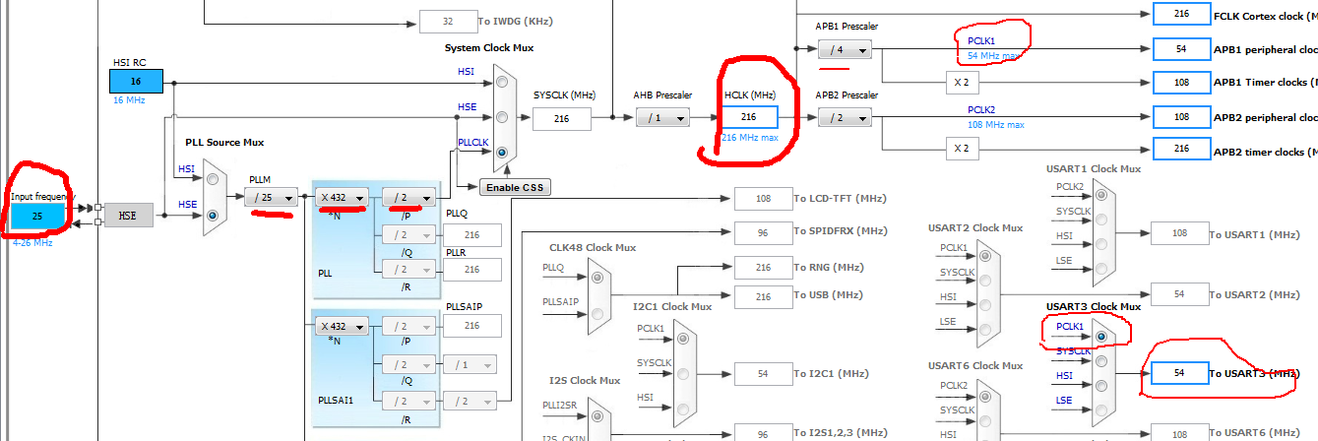Viewport: 1318px width, 441px height.
Task: Edit APB2 timer clocks 216 field
Action: point(1181,150)
